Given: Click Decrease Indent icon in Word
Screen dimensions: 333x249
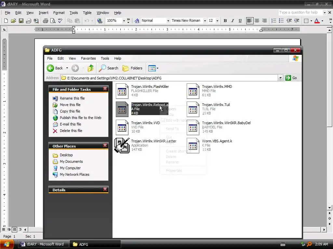Looking at the screenshot, I should point(289,20).
